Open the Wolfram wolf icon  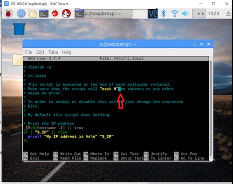click(x=67, y=13)
